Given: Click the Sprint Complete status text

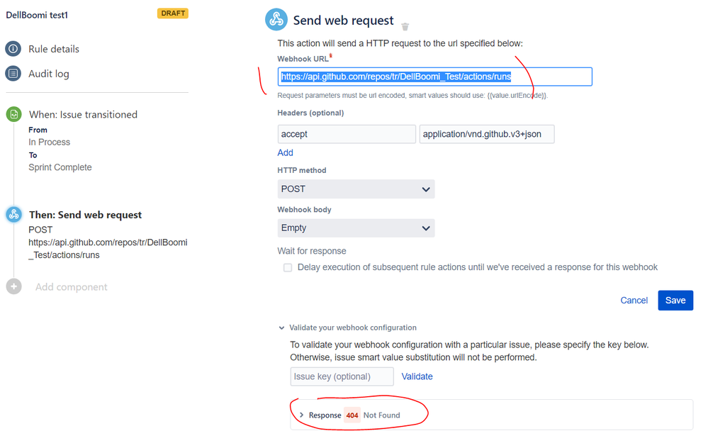Looking at the screenshot, I should (x=60, y=167).
